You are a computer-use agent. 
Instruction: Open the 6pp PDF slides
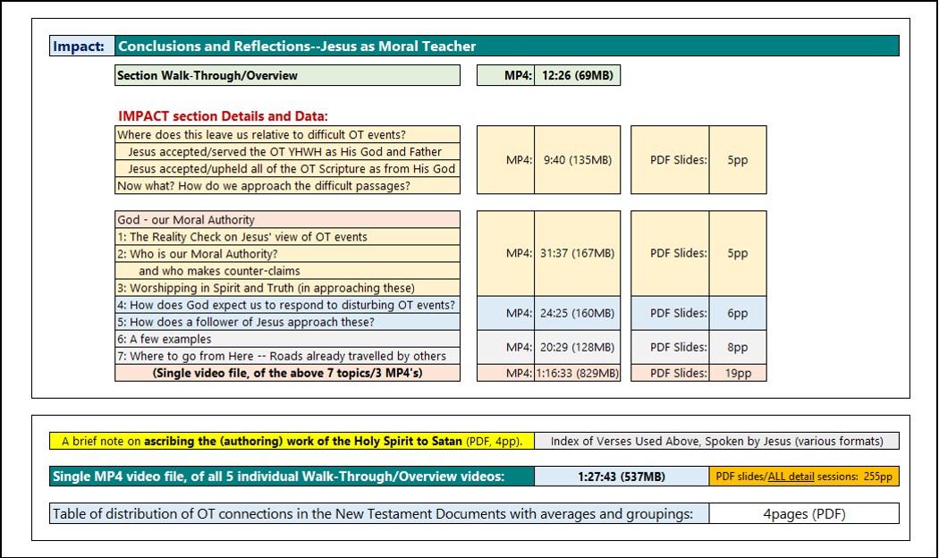737,314
